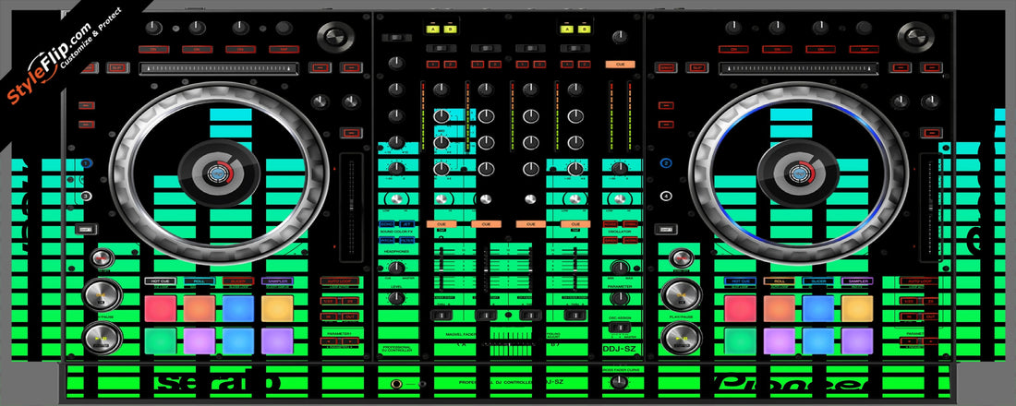Viewport: 1016px width, 406px height.
Task: Switch right deck pads to HOT CUE mode
Action: [741, 281]
